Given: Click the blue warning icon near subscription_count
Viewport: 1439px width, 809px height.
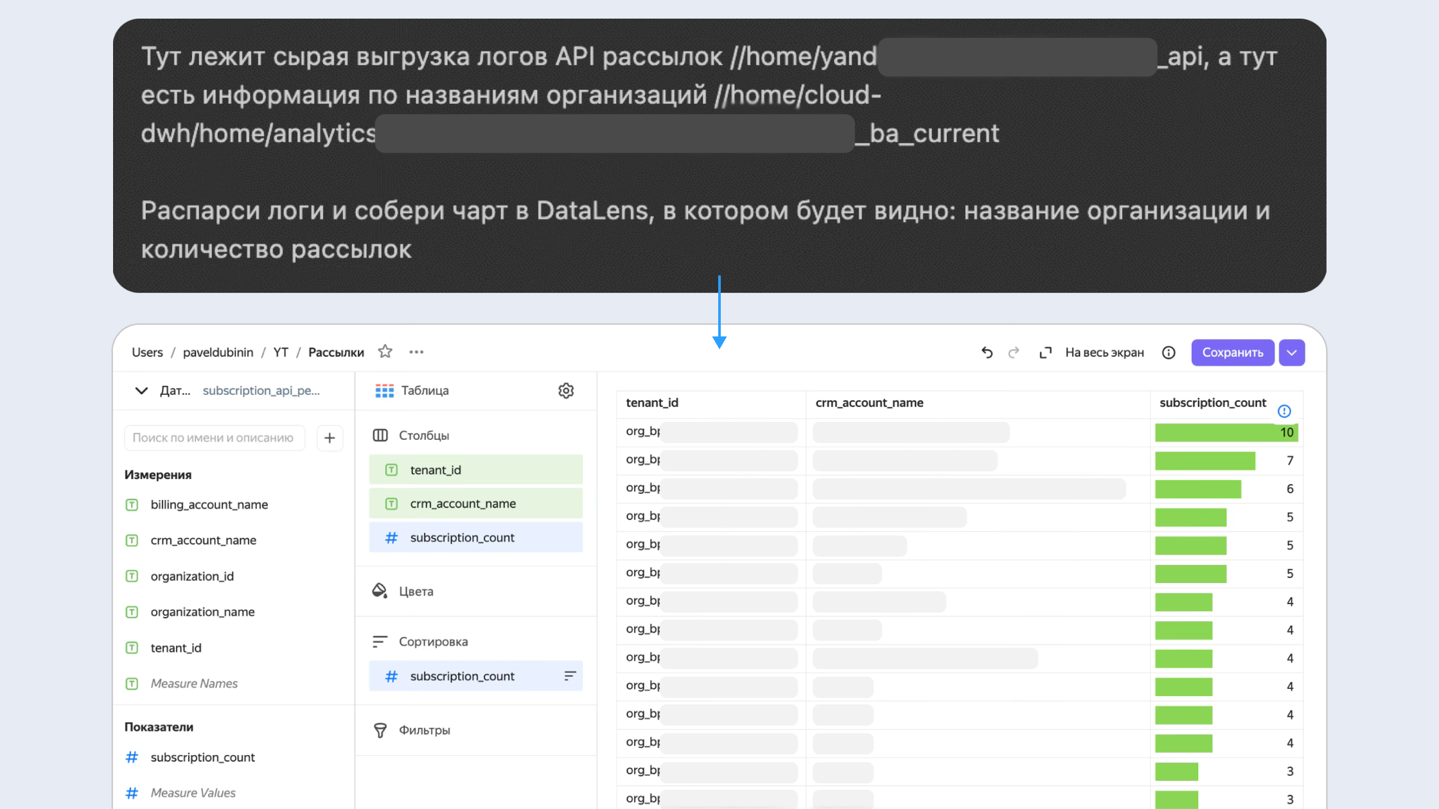Looking at the screenshot, I should coord(1284,411).
